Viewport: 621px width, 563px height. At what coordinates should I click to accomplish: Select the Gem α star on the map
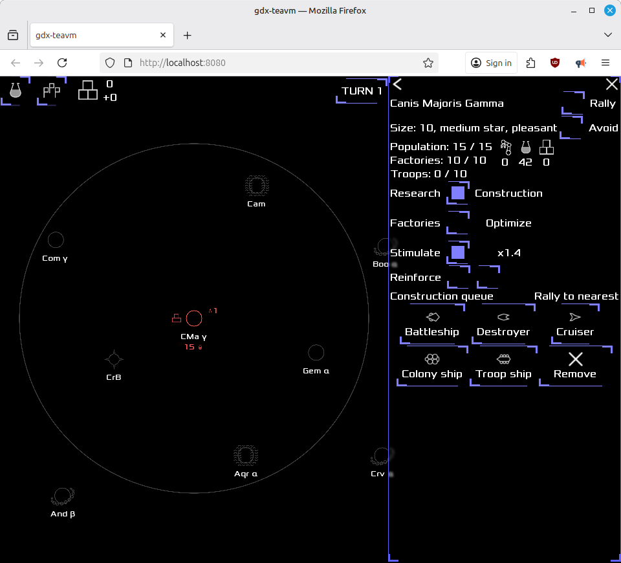(316, 352)
